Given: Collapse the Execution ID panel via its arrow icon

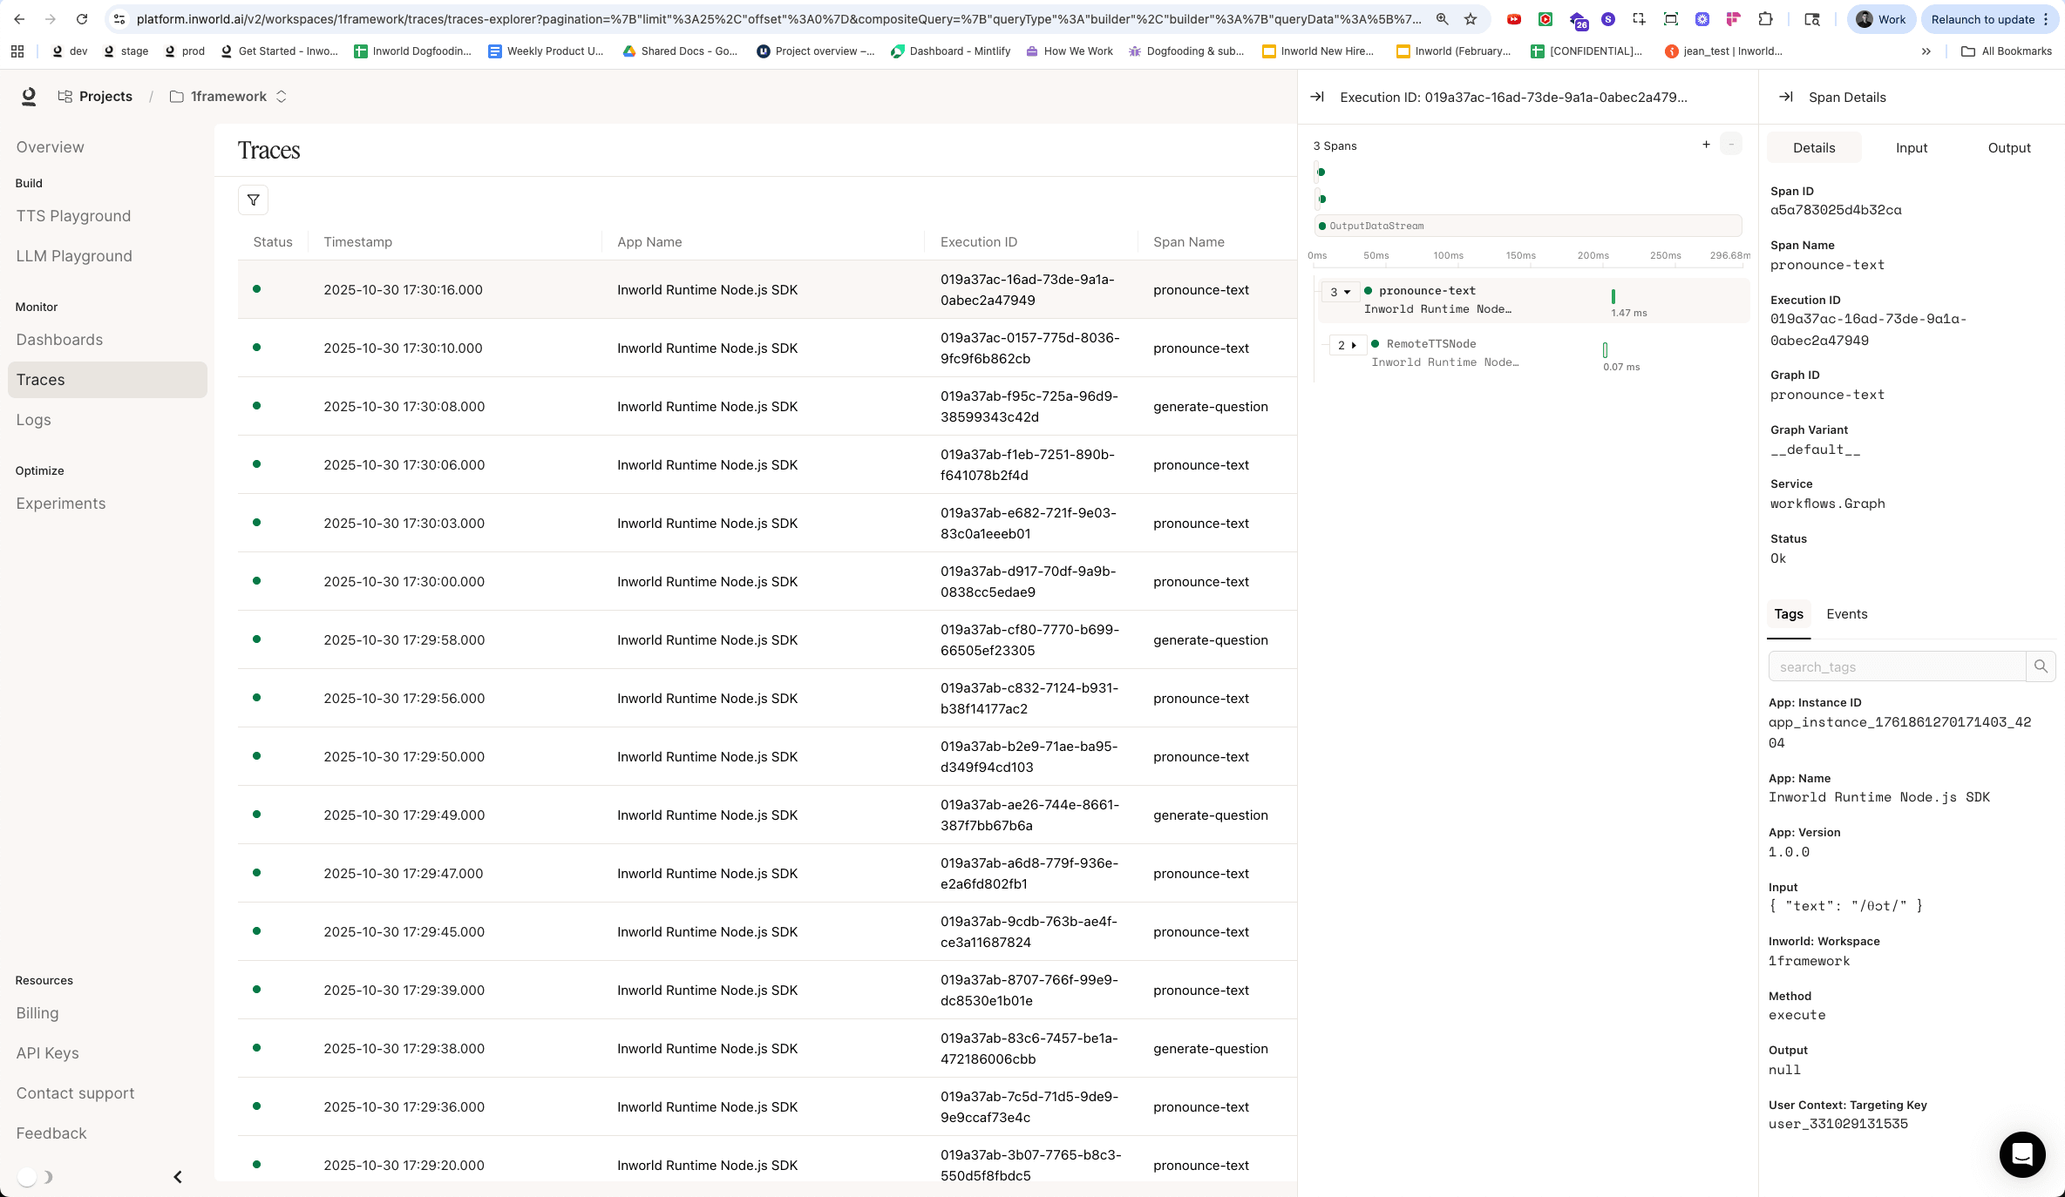Looking at the screenshot, I should [1317, 97].
